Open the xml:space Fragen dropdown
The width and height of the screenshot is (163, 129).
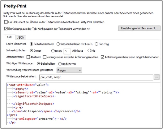pyautogui.click(x=69, y=70)
